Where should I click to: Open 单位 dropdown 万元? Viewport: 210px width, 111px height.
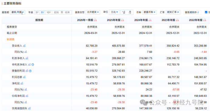tap(114, 12)
